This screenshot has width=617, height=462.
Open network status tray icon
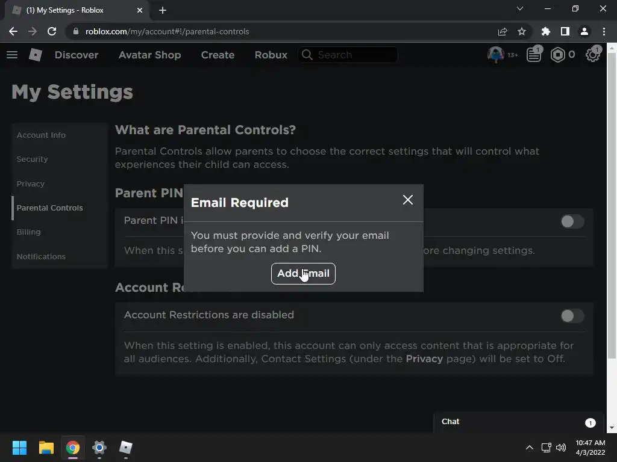tap(546, 448)
